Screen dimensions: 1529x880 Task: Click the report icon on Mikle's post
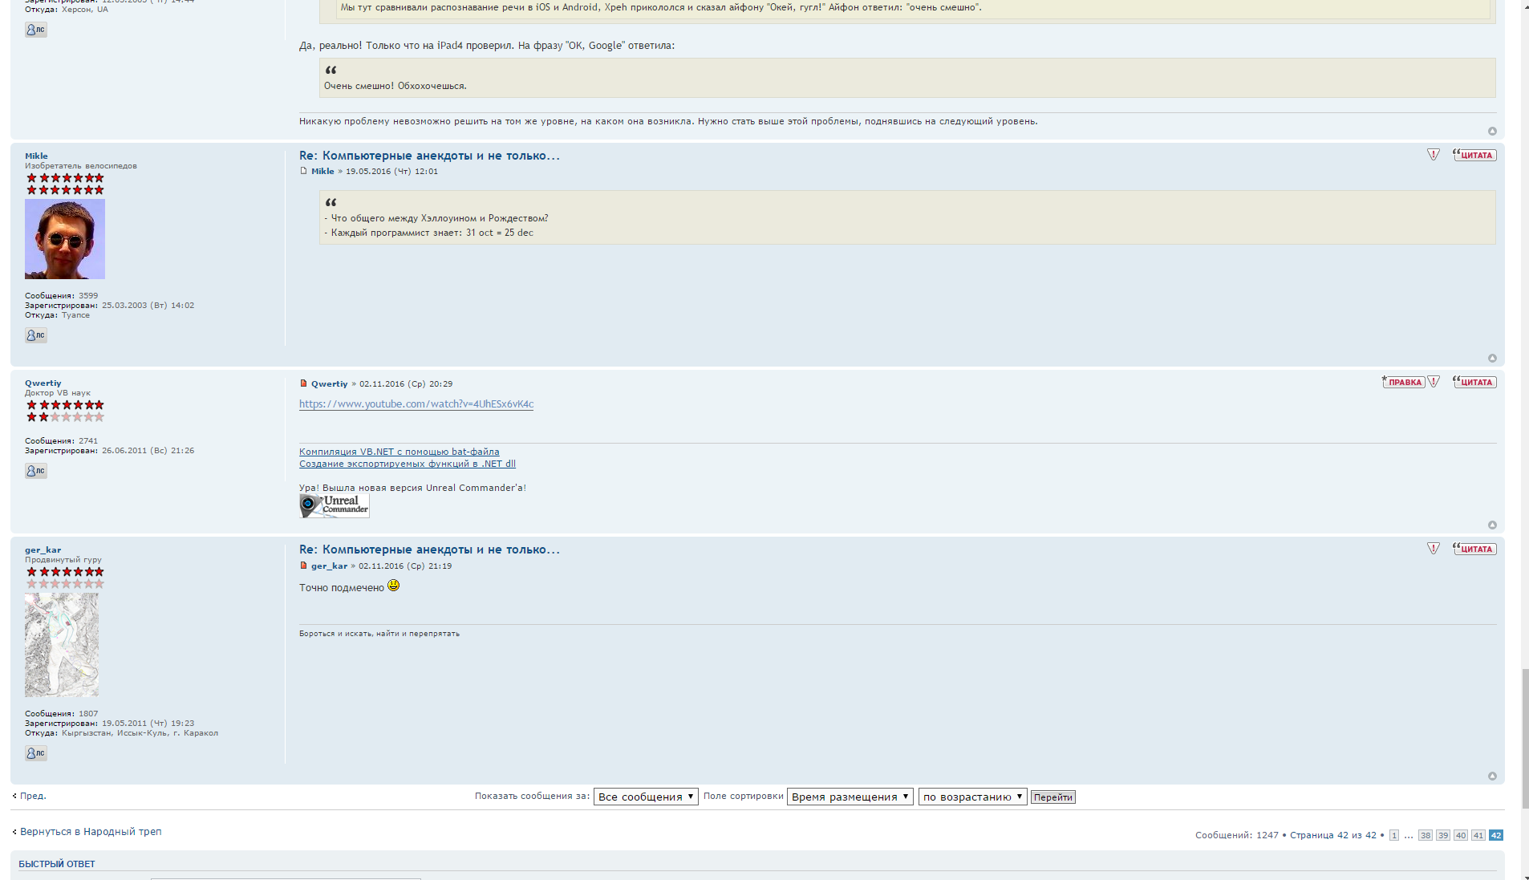1434,155
